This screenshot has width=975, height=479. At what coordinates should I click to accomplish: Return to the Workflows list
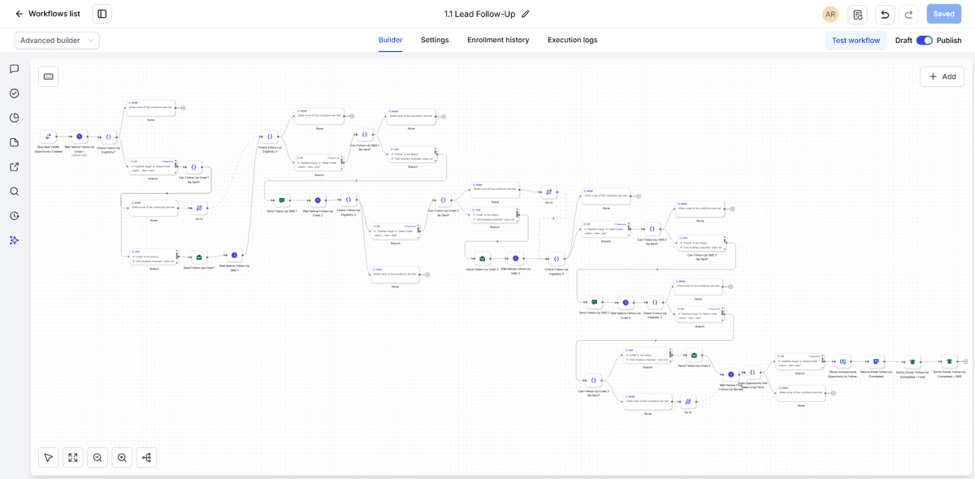point(49,14)
